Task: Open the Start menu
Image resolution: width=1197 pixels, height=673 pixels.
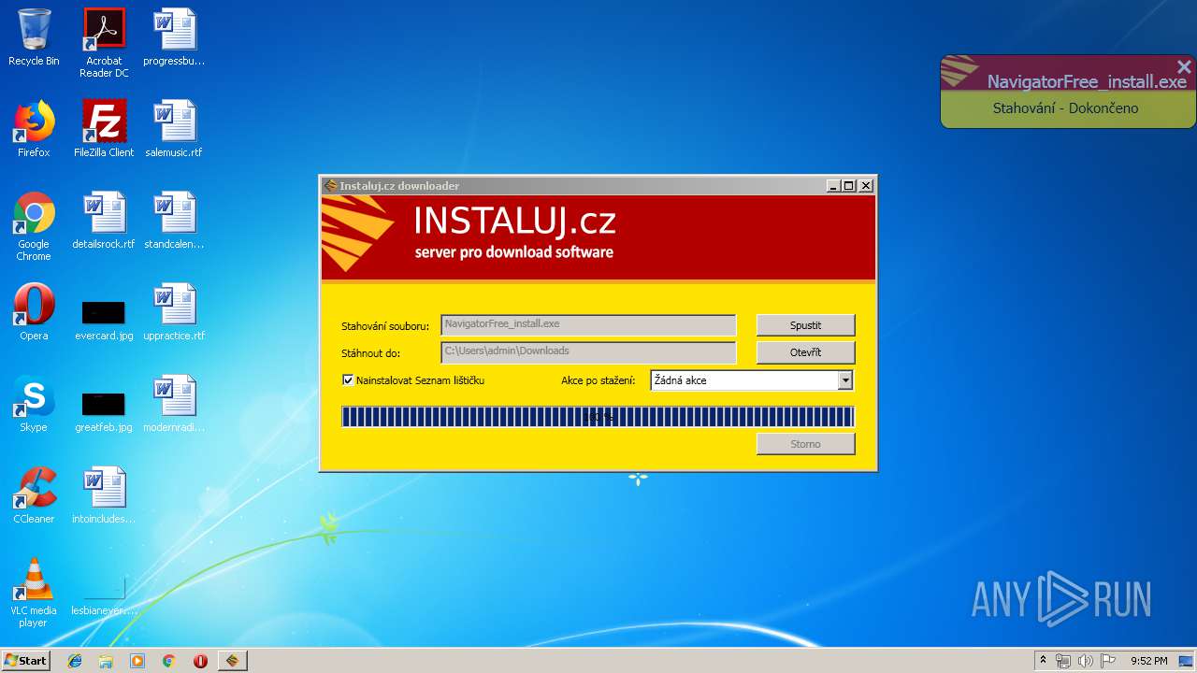Action: click(x=25, y=661)
